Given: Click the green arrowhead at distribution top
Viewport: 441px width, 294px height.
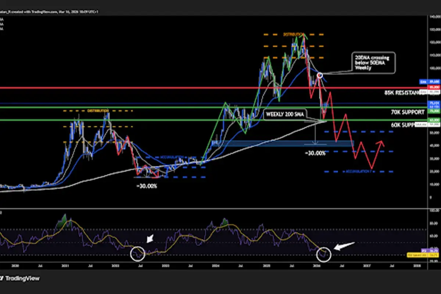Looking at the screenshot, I should point(304,36).
